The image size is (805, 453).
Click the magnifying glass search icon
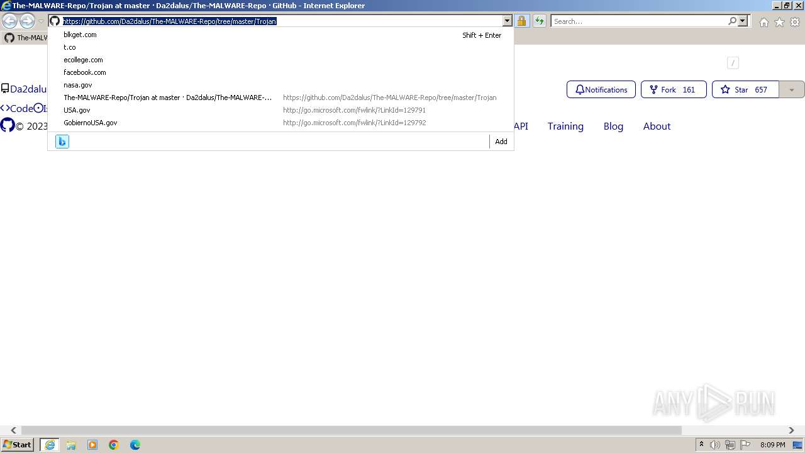click(732, 21)
